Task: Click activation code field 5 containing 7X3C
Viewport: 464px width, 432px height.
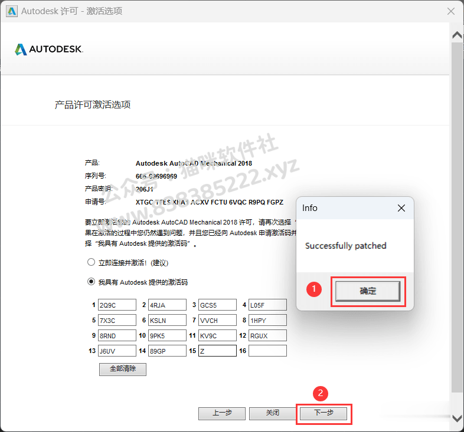Action: point(117,320)
